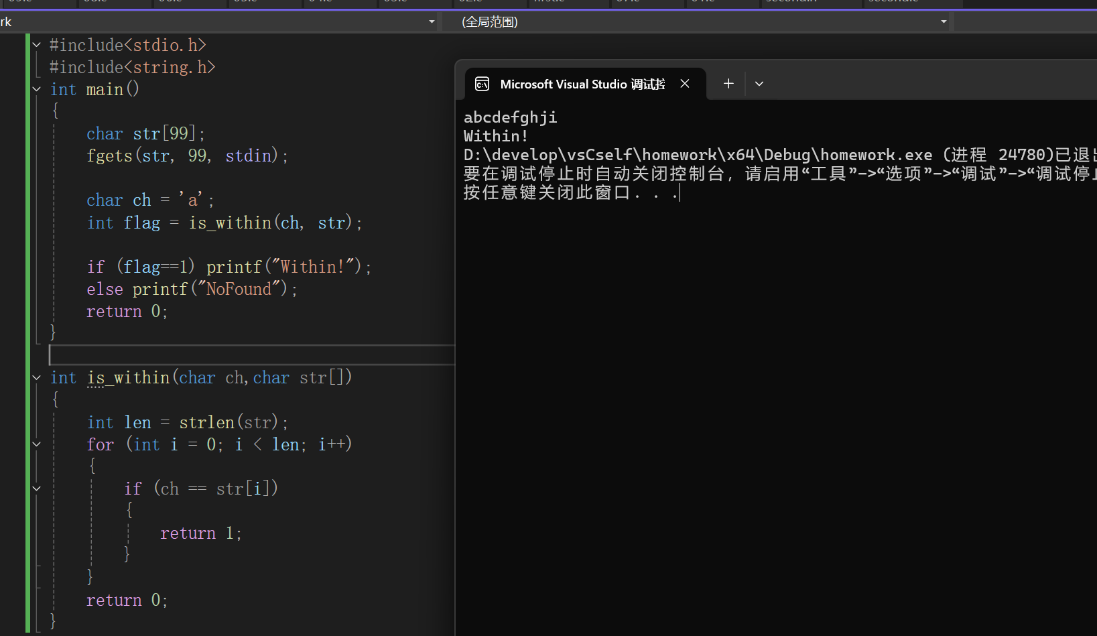Close the Microsoft Visual Studio debug console tab

pos(685,84)
